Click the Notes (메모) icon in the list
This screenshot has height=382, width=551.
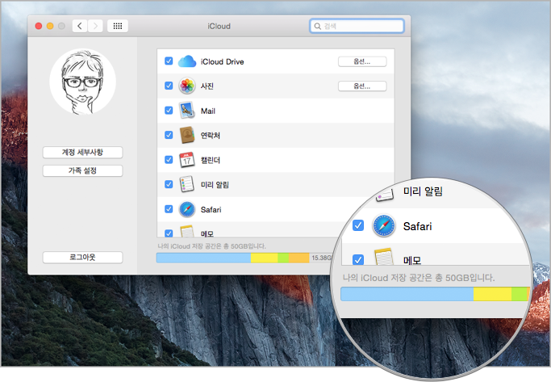point(187,231)
